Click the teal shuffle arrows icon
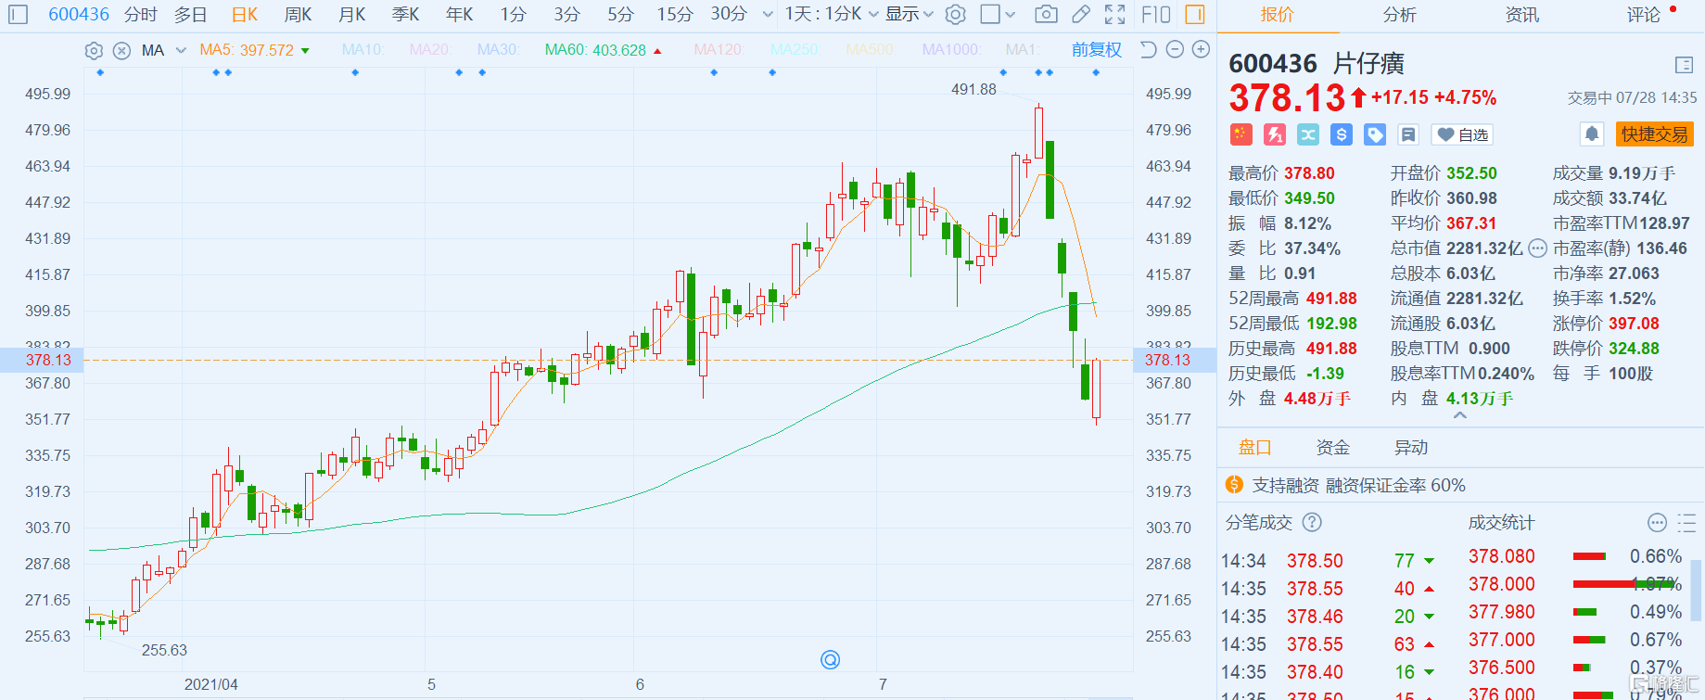 coord(1308,134)
